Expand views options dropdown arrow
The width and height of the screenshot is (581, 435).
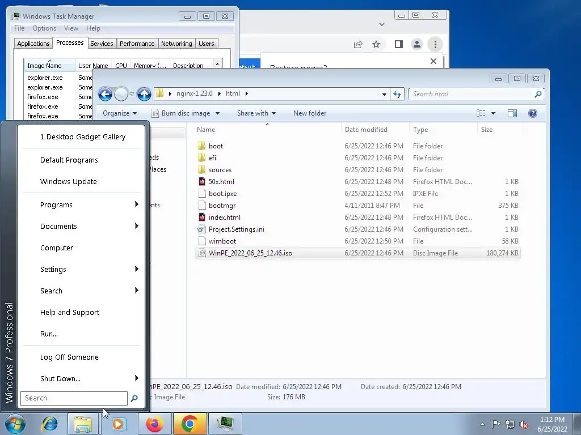click(493, 113)
